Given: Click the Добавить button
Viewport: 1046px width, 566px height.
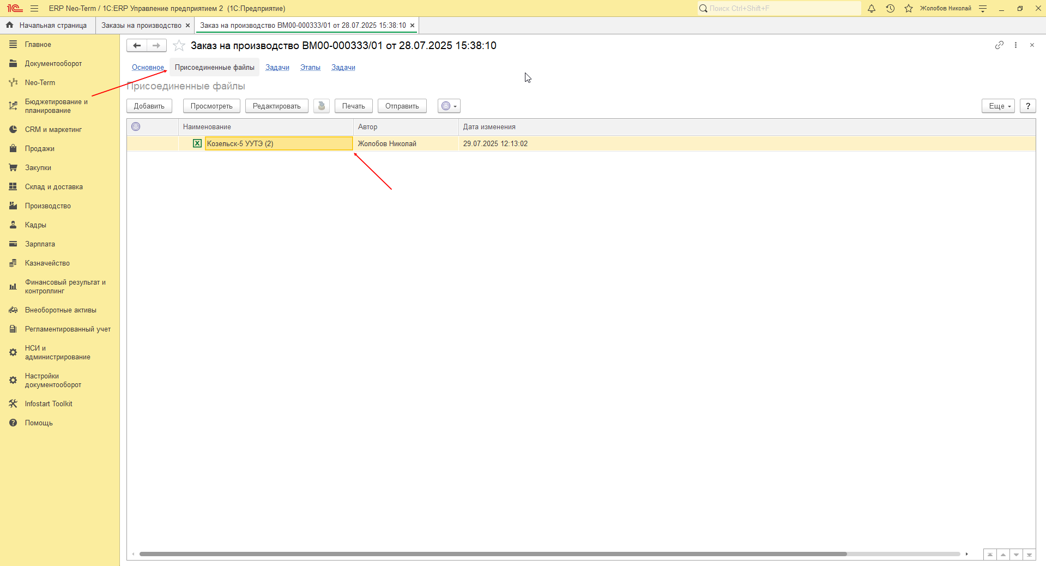Looking at the screenshot, I should pos(149,106).
